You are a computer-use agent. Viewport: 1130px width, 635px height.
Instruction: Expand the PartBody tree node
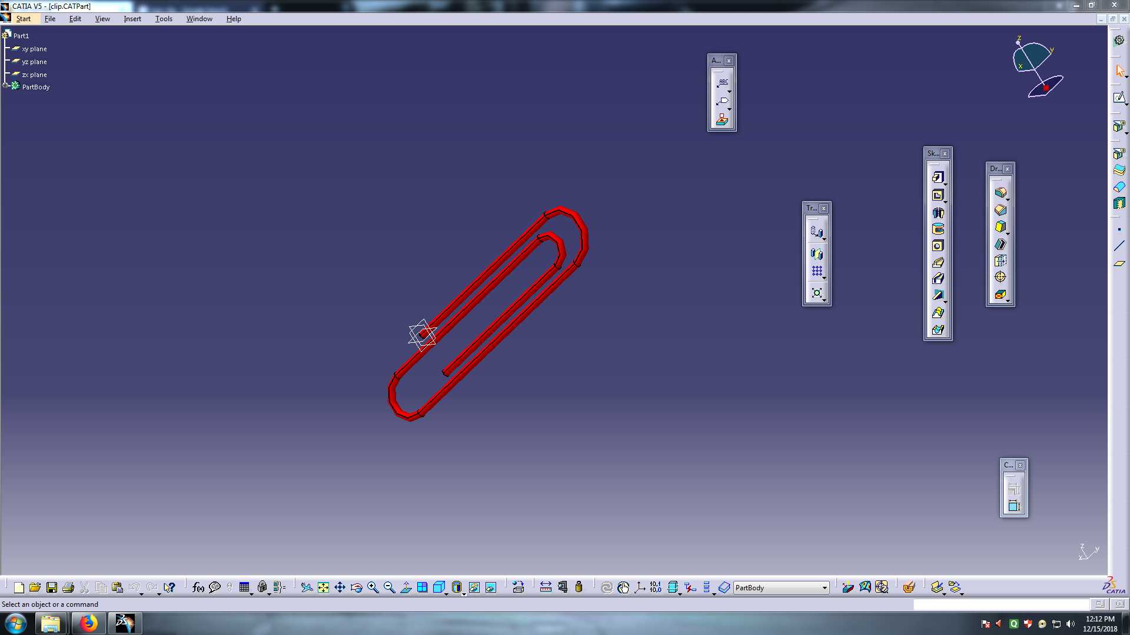tap(5, 86)
